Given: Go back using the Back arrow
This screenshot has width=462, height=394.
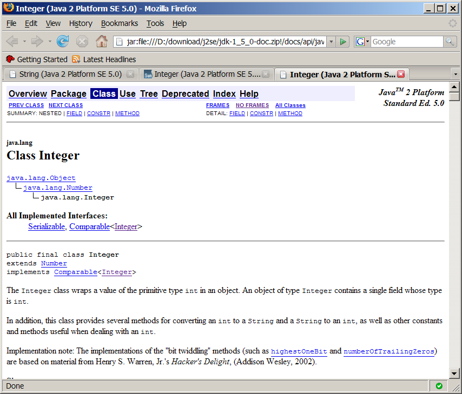Looking at the screenshot, I should click(x=12, y=41).
